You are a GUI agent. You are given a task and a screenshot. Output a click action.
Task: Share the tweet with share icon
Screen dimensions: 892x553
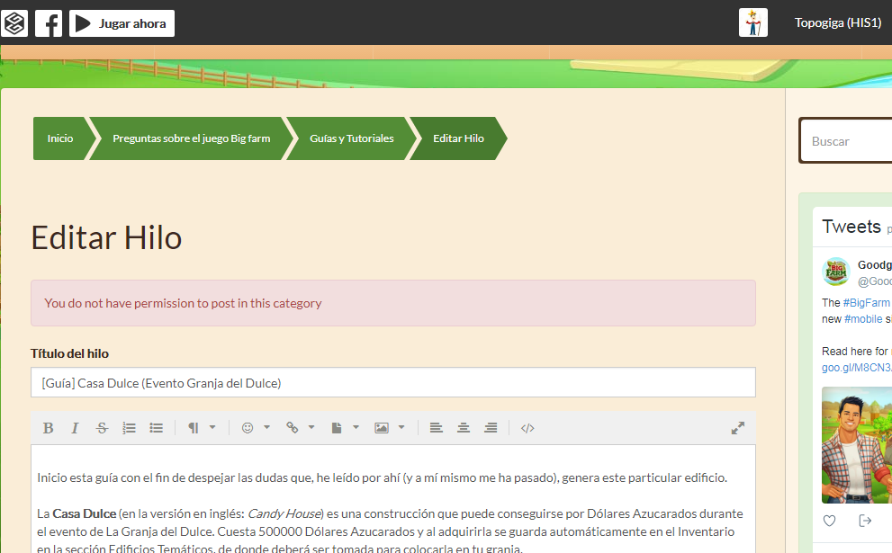(x=865, y=520)
